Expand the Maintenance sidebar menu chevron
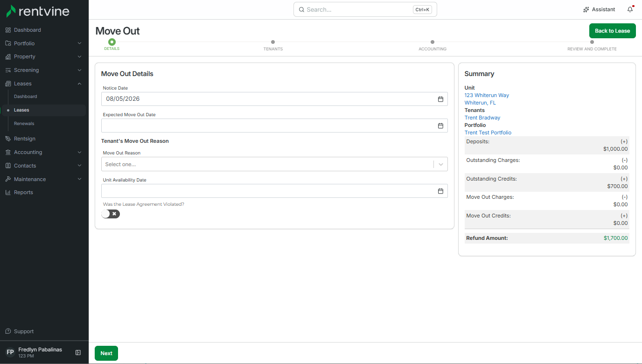 pos(79,179)
